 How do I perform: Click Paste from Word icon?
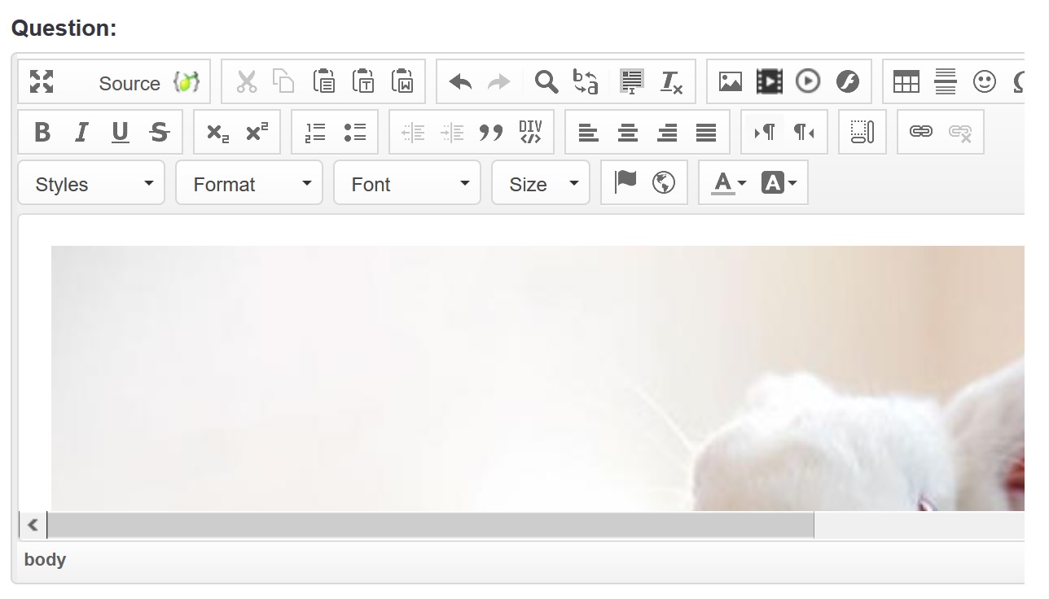402,81
